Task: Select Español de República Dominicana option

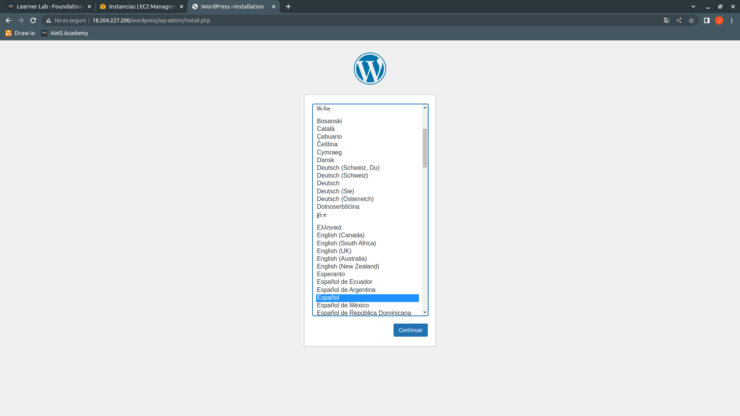Action: [367, 312]
